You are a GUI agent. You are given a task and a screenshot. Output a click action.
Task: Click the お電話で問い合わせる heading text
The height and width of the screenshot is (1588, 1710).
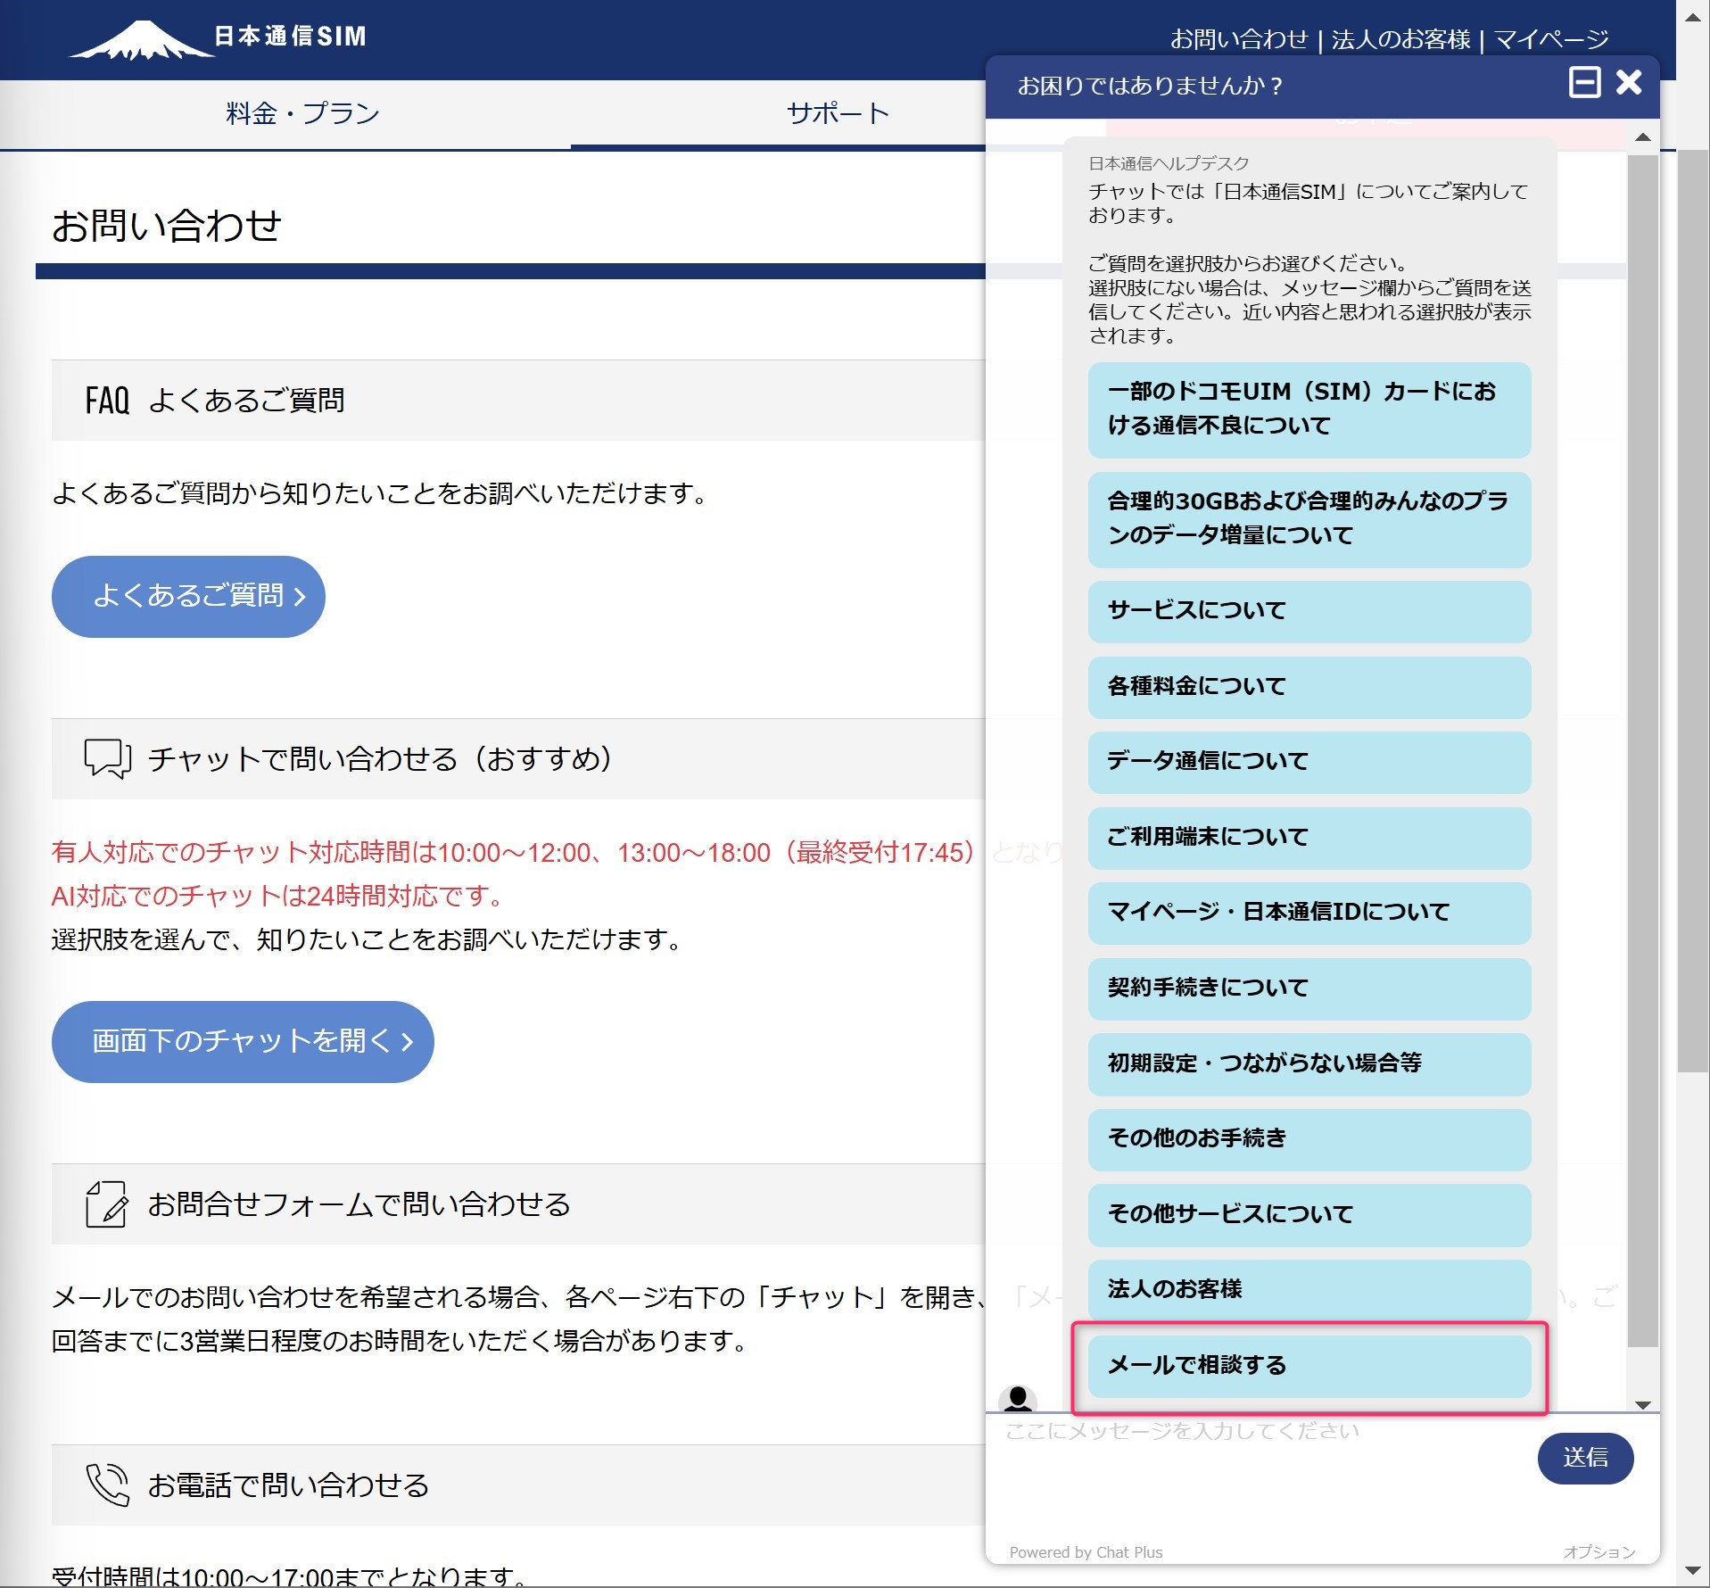click(288, 1485)
